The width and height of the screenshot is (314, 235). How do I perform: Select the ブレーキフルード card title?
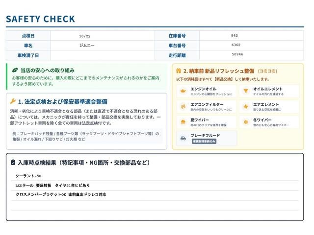pyautogui.click(x=205, y=136)
